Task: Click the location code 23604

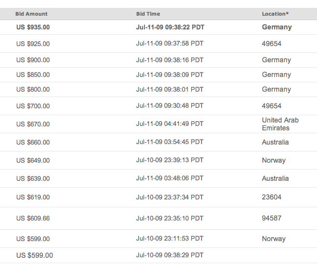Action: [x=272, y=197]
